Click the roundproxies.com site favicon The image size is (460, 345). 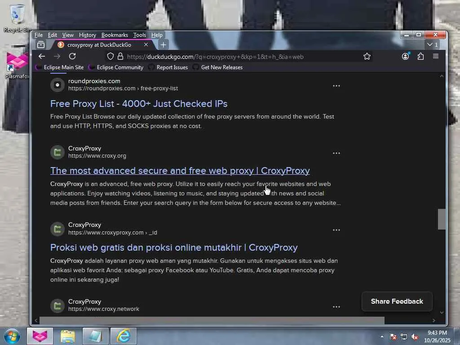[57, 85]
